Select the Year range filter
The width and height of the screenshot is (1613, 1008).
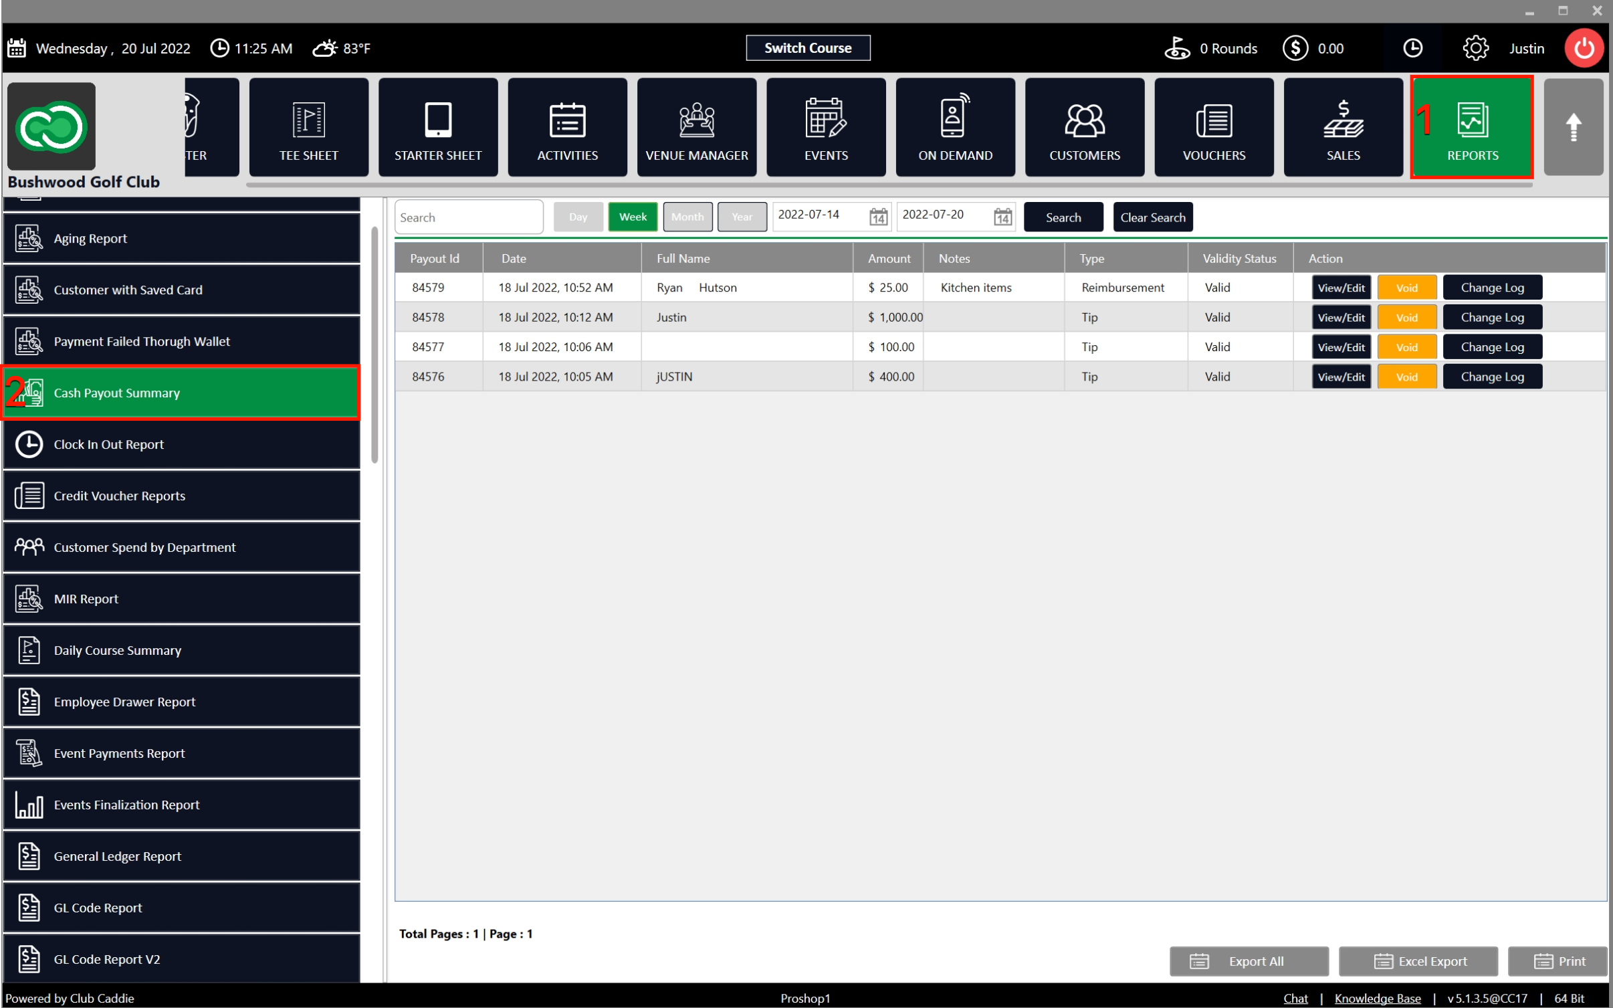click(742, 217)
